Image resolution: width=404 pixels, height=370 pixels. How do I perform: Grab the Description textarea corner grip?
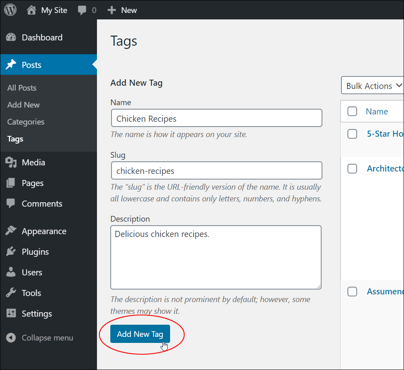(x=319, y=286)
